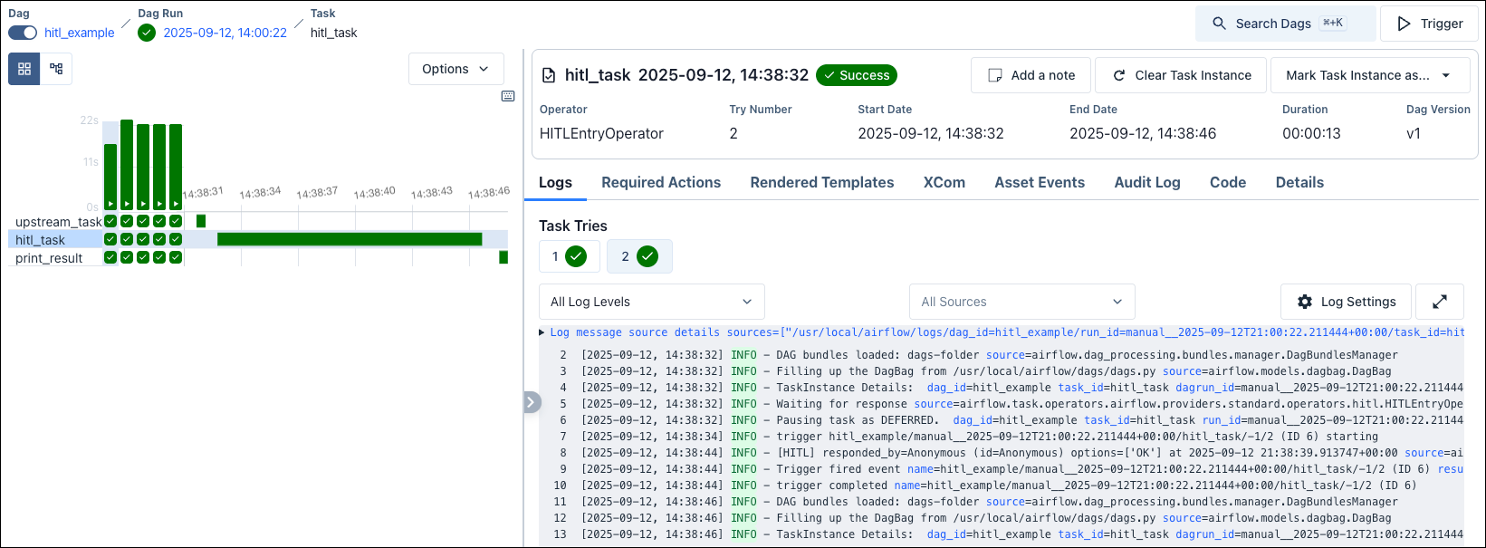
Task: Switch to grid view icon
Action: pos(24,69)
